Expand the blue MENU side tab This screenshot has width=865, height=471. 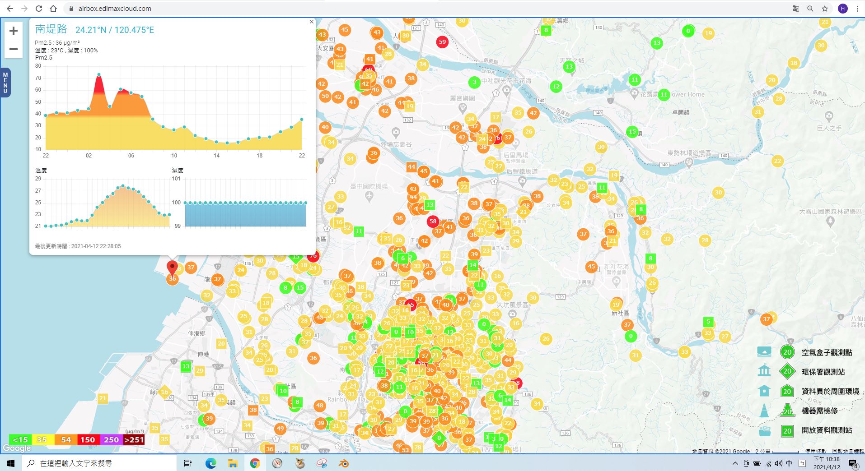pyautogui.click(x=5, y=83)
